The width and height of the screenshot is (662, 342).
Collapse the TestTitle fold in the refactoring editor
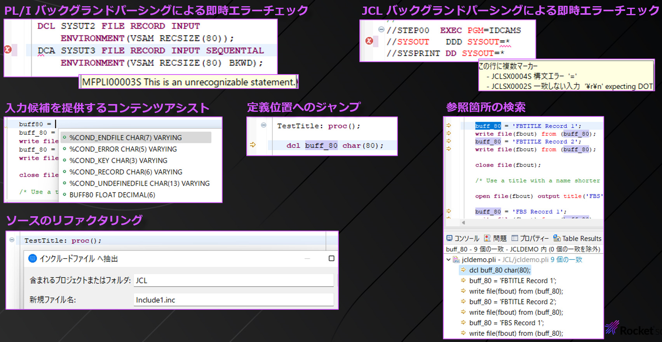[x=12, y=240]
